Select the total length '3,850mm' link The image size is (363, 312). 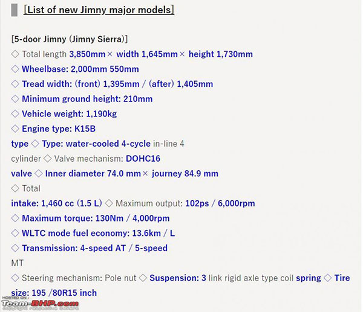click(x=87, y=54)
